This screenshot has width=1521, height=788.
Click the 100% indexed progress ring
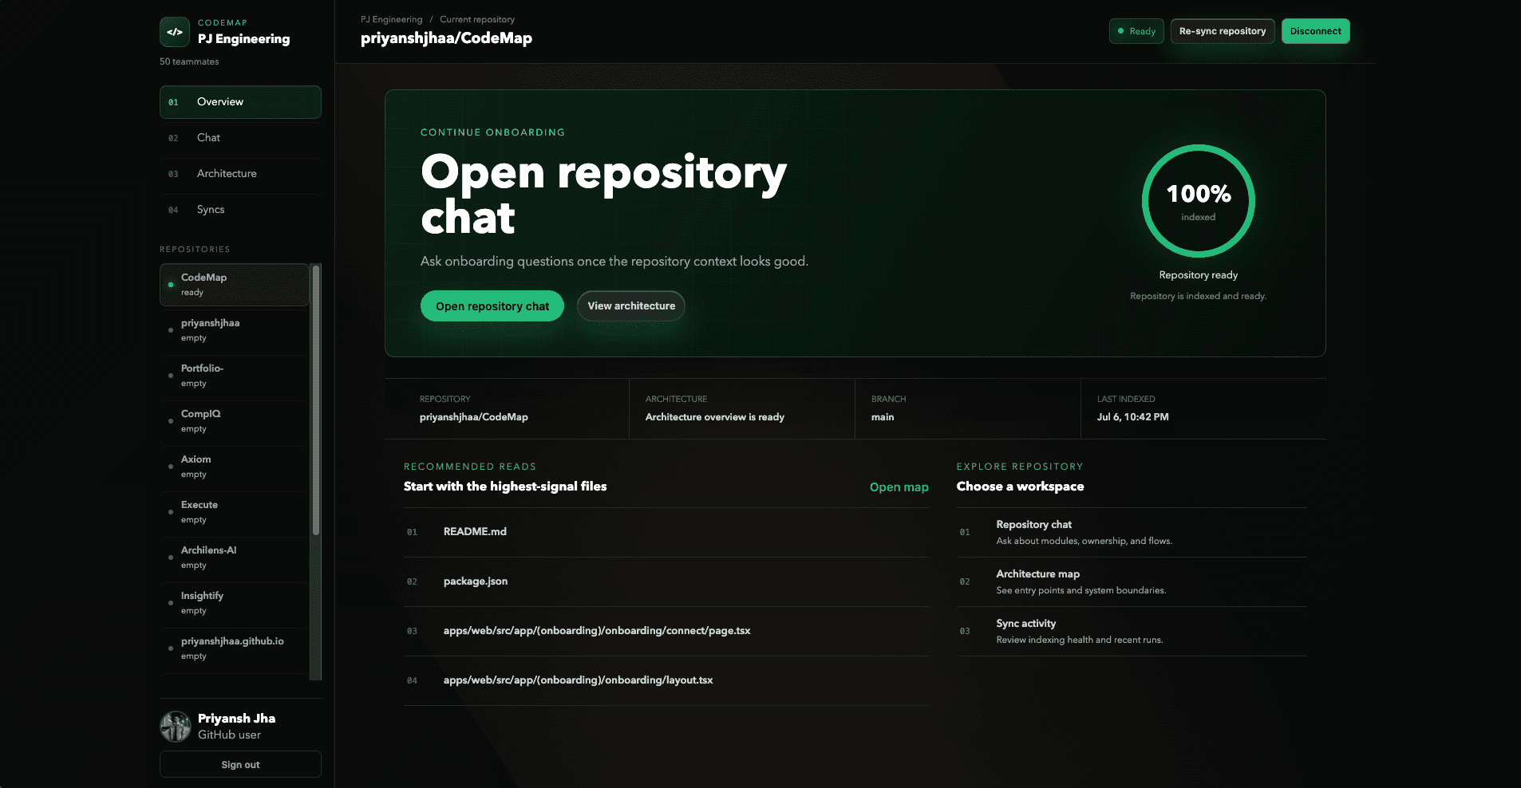click(1198, 201)
